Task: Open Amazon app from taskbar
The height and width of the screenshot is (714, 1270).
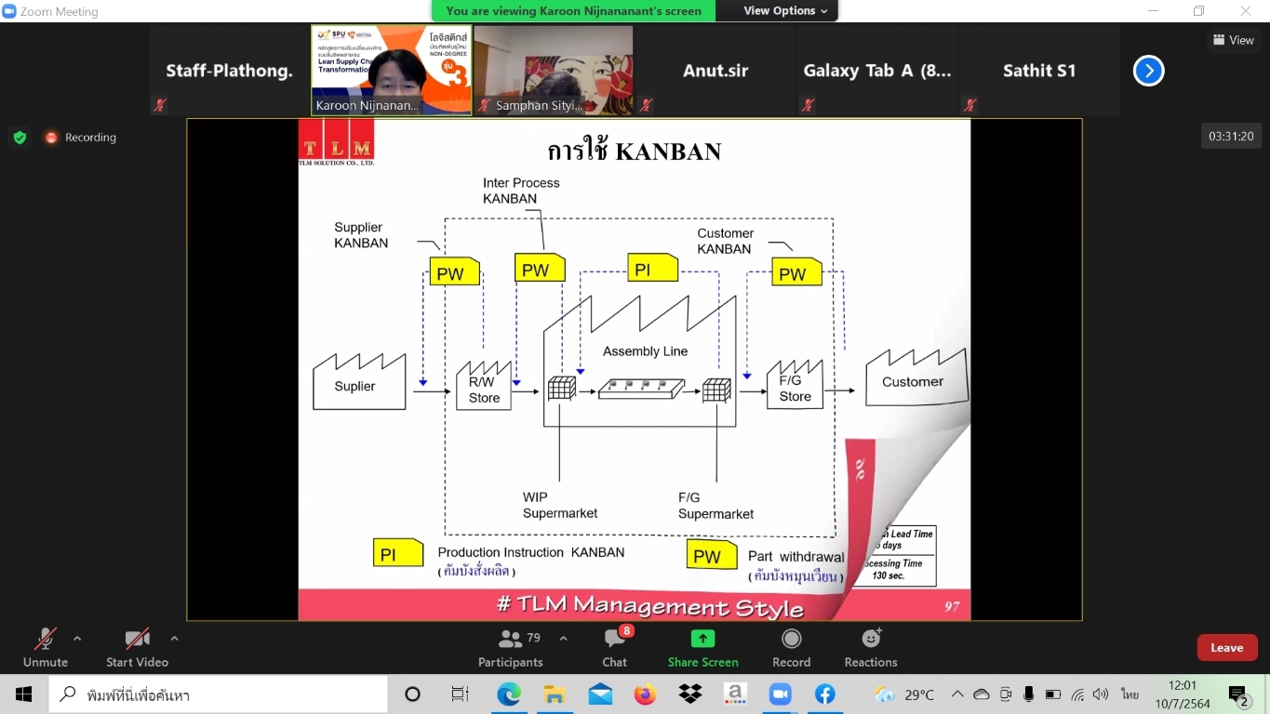Action: click(x=735, y=694)
